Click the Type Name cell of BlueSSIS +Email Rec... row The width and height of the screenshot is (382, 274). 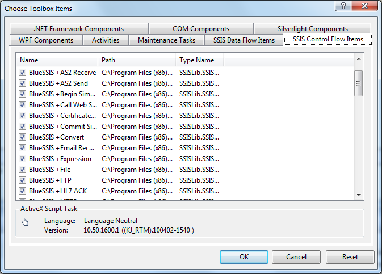[199, 148]
